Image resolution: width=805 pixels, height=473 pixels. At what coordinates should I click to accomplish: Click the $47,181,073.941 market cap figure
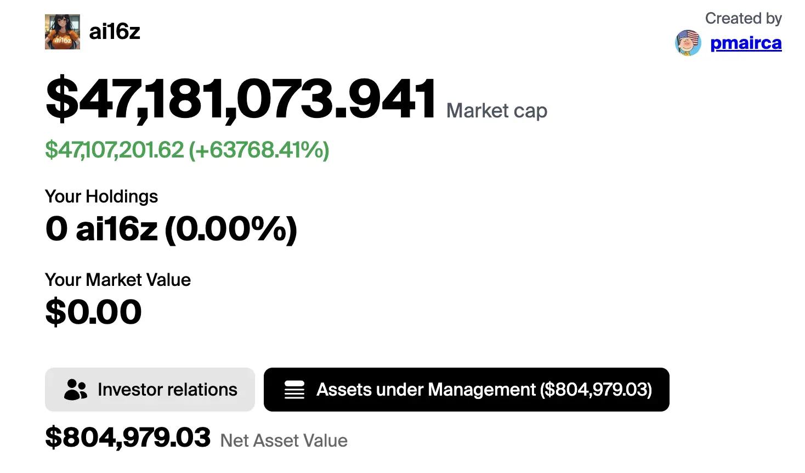pos(241,99)
